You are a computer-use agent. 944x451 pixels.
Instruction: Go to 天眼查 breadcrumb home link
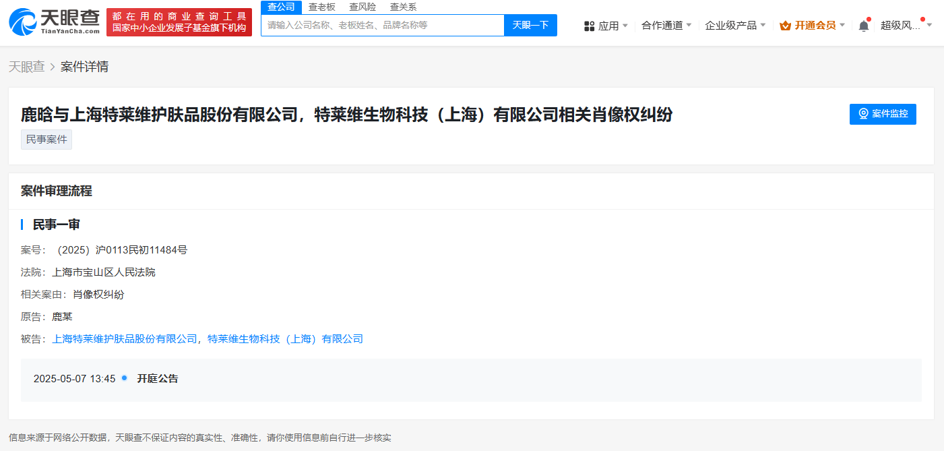click(x=26, y=67)
